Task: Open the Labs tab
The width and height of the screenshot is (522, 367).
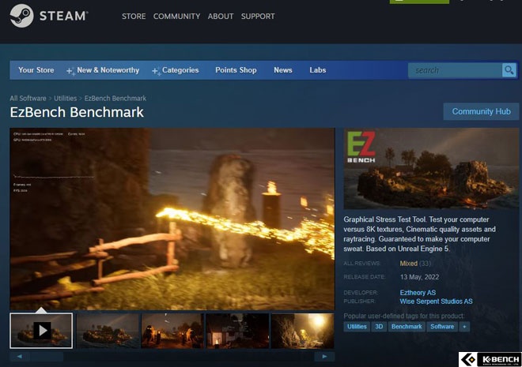Action: [x=318, y=70]
